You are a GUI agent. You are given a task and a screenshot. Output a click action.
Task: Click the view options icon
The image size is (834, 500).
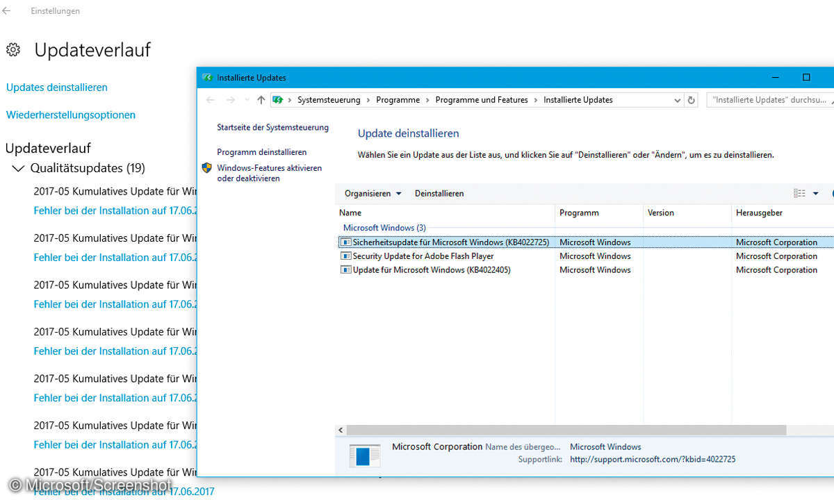pos(799,194)
